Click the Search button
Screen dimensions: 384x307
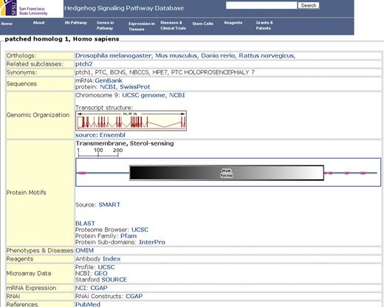point(309,5)
